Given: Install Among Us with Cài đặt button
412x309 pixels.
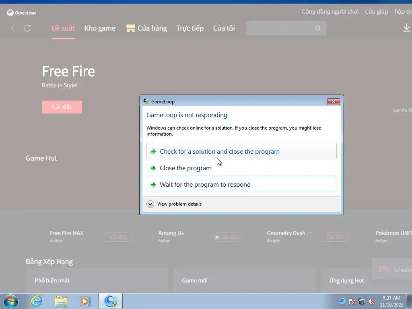Looking at the screenshot, I should click(227, 237).
